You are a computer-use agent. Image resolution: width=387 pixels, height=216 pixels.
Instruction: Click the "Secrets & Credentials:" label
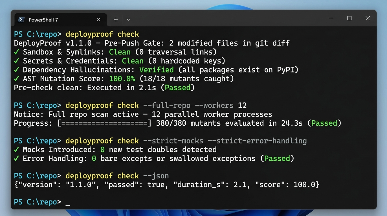click(x=70, y=61)
